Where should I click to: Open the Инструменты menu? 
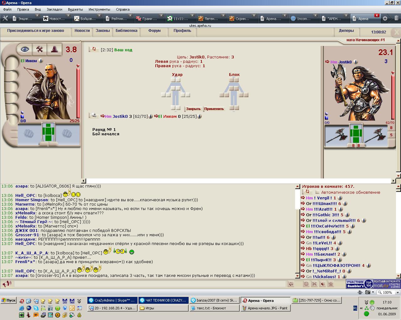[99, 9]
